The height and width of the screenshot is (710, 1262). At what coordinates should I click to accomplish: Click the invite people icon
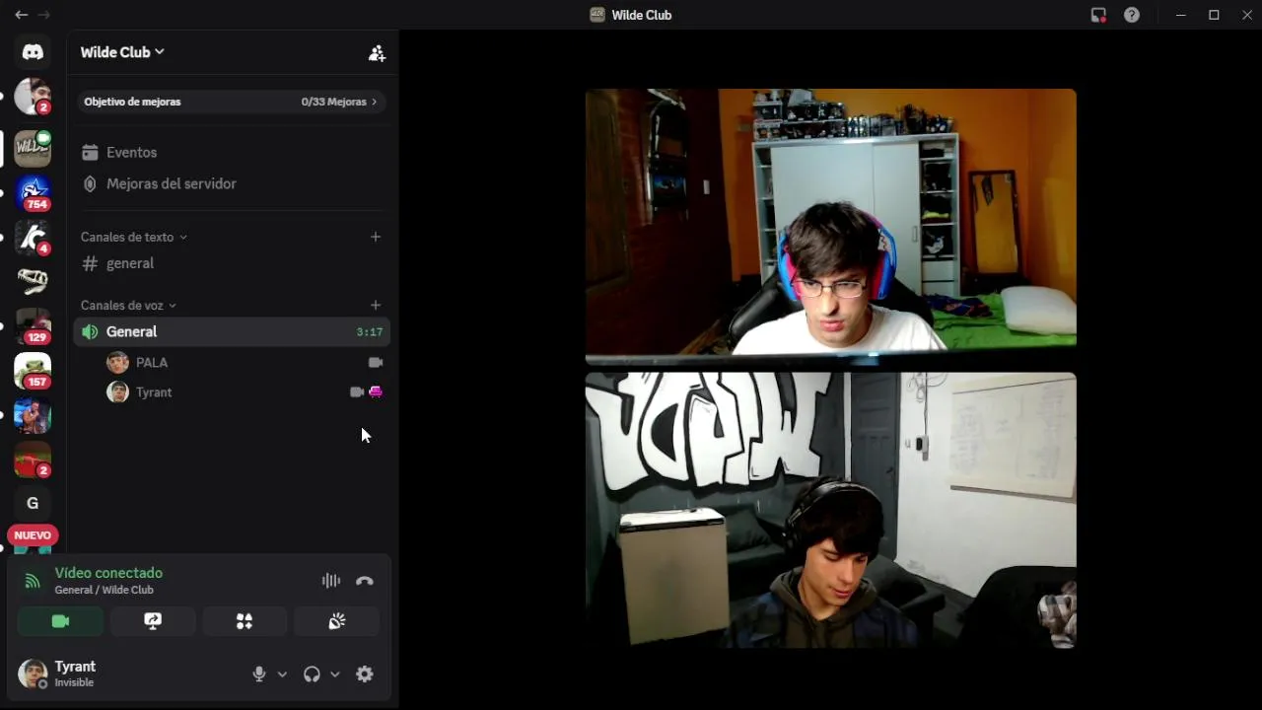tap(377, 53)
